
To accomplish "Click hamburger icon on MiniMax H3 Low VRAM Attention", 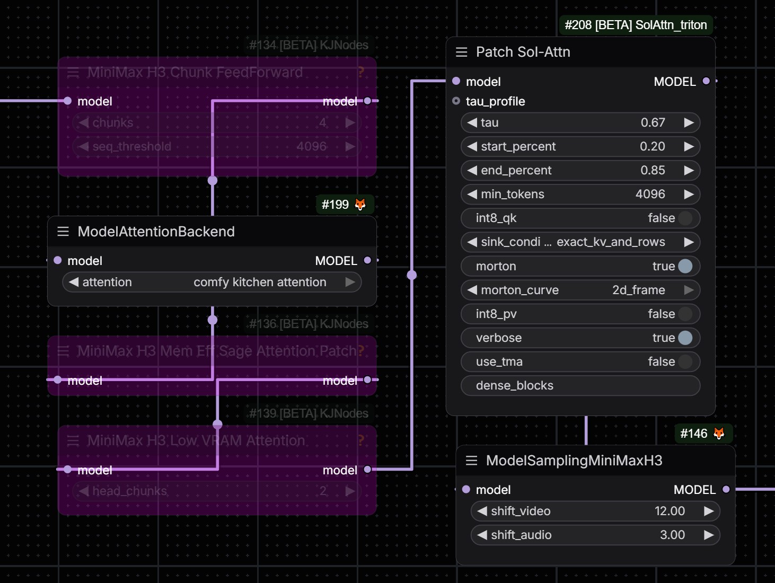I will coord(73,440).
